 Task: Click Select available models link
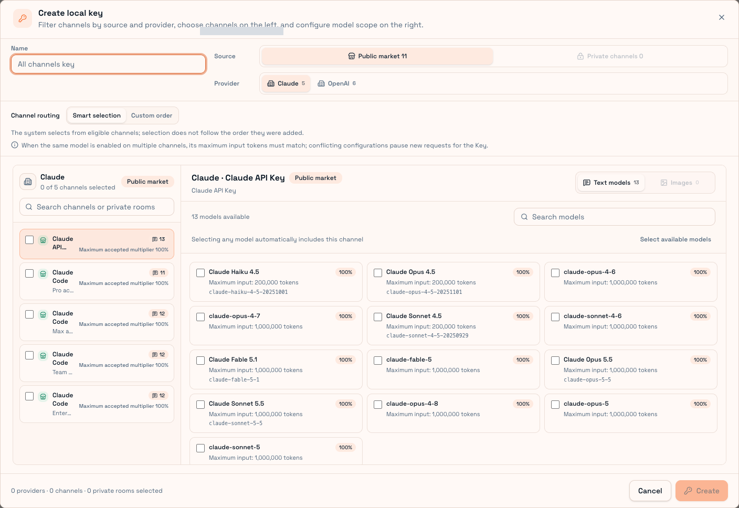(675, 239)
